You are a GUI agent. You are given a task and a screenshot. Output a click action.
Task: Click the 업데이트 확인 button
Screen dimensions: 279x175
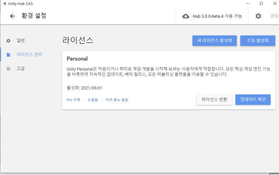coord(253,100)
